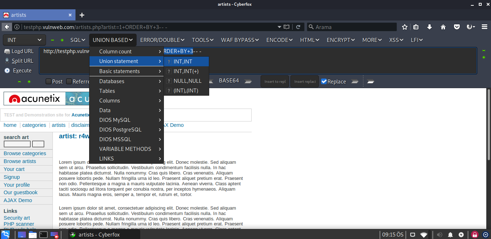This screenshot has height=239, width=491.
Task: Enable the Post checkbox
Action: [x=49, y=81]
